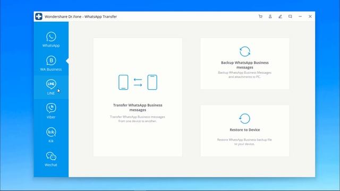Open the message chat icon in title bar
The height and width of the screenshot is (191, 340).
pyautogui.click(x=290, y=16)
